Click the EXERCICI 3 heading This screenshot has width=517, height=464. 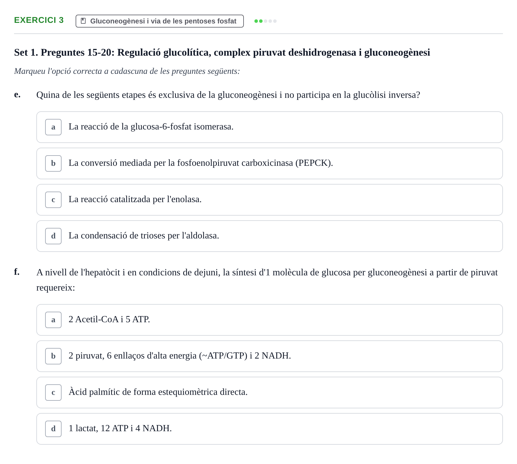pos(39,20)
